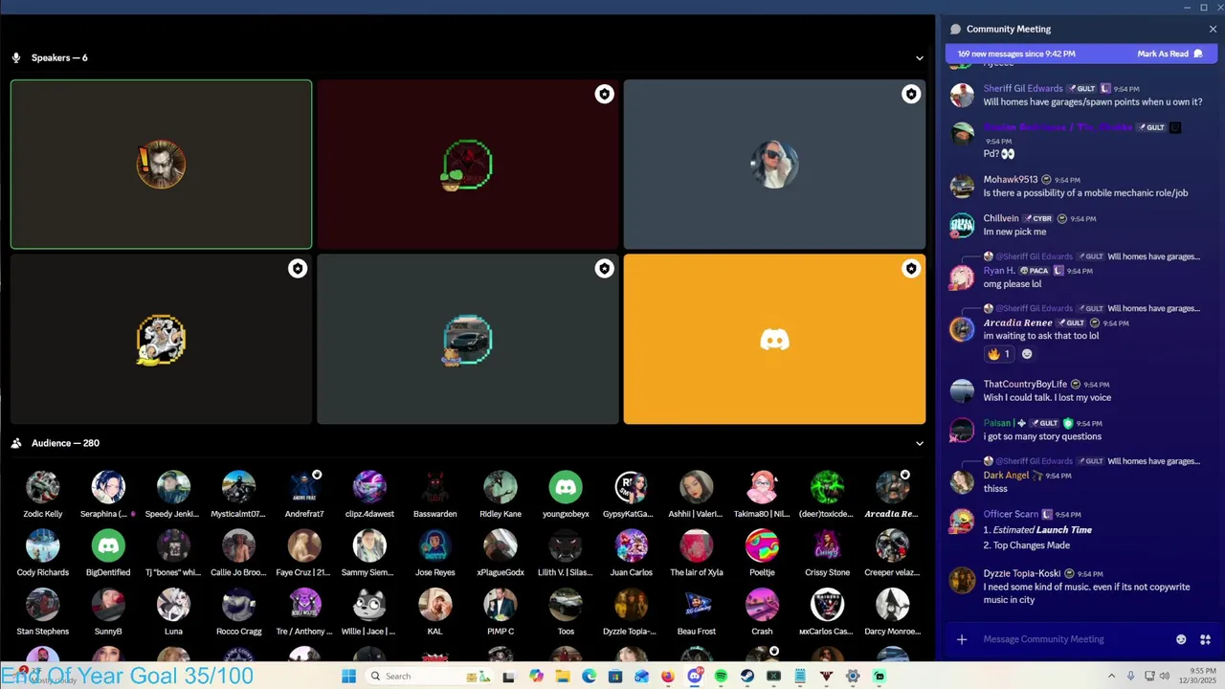Select the red-background speaker tile

coord(467,165)
